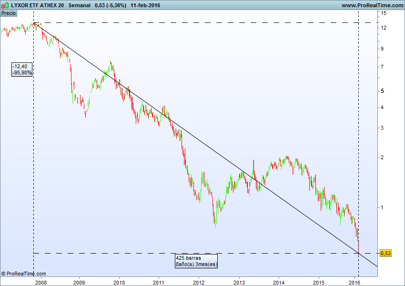Click the Precio panel label
Viewport: 405px width, 286px height.
[x=9, y=13]
